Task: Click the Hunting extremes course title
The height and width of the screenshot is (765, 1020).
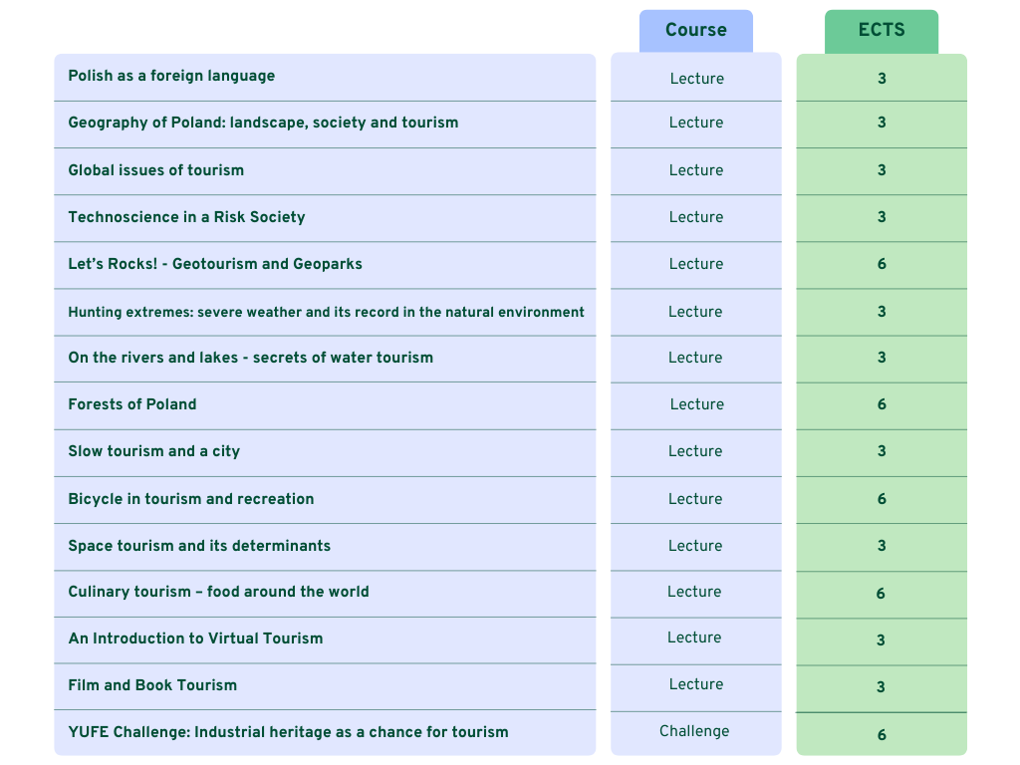Action: tap(326, 312)
